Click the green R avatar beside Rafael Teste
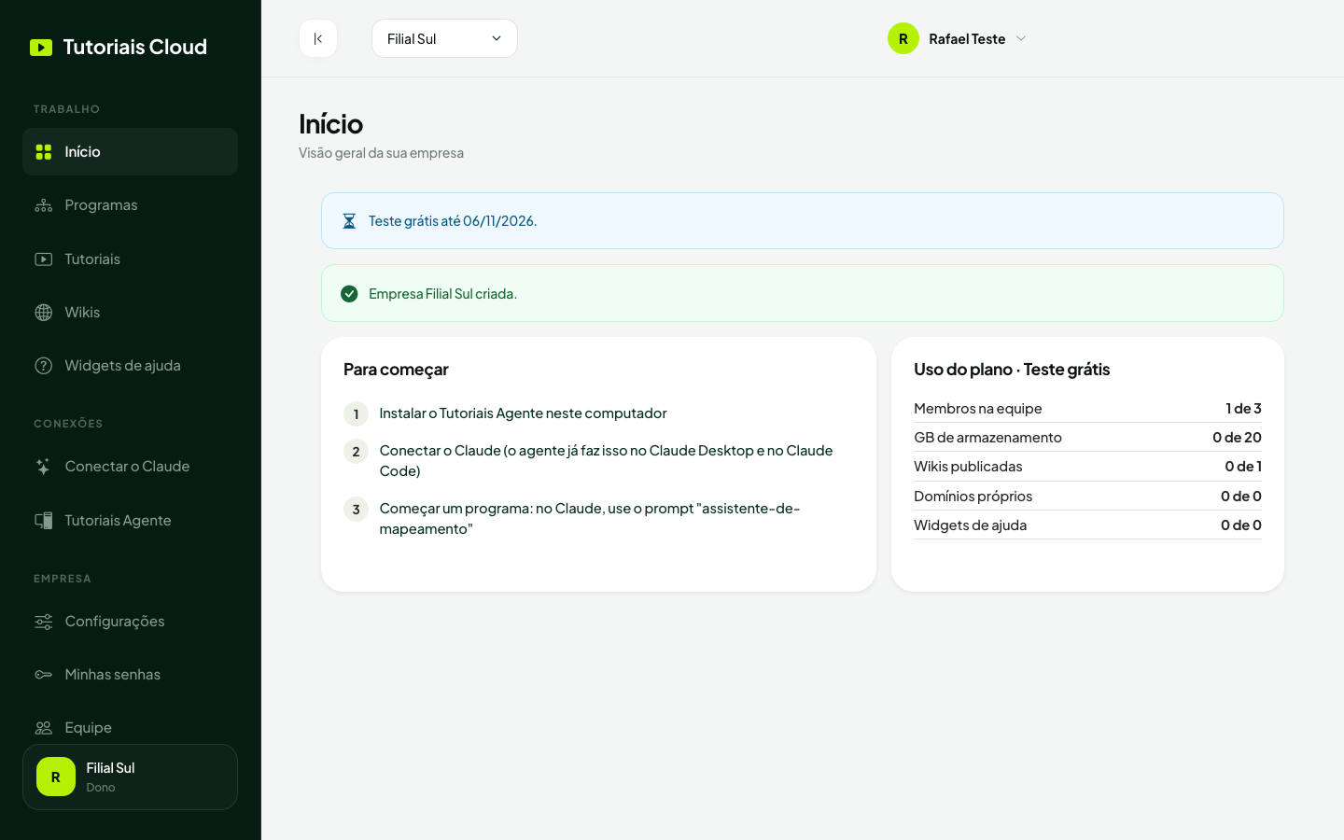 click(903, 38)
